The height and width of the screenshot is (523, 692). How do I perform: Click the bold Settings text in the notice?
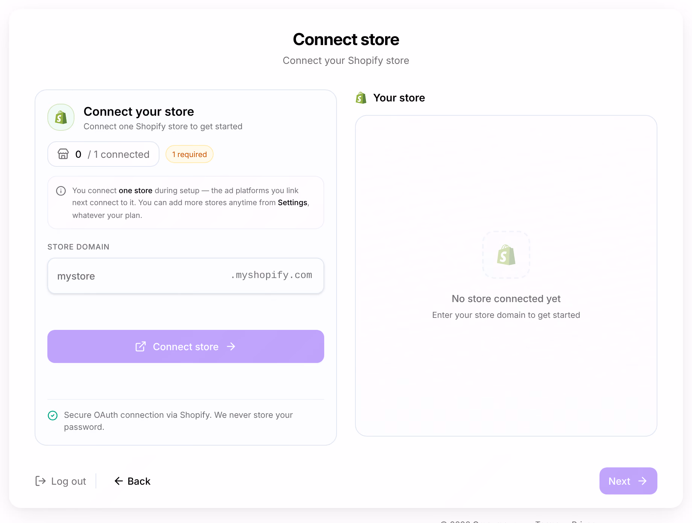tap(293, 203)
